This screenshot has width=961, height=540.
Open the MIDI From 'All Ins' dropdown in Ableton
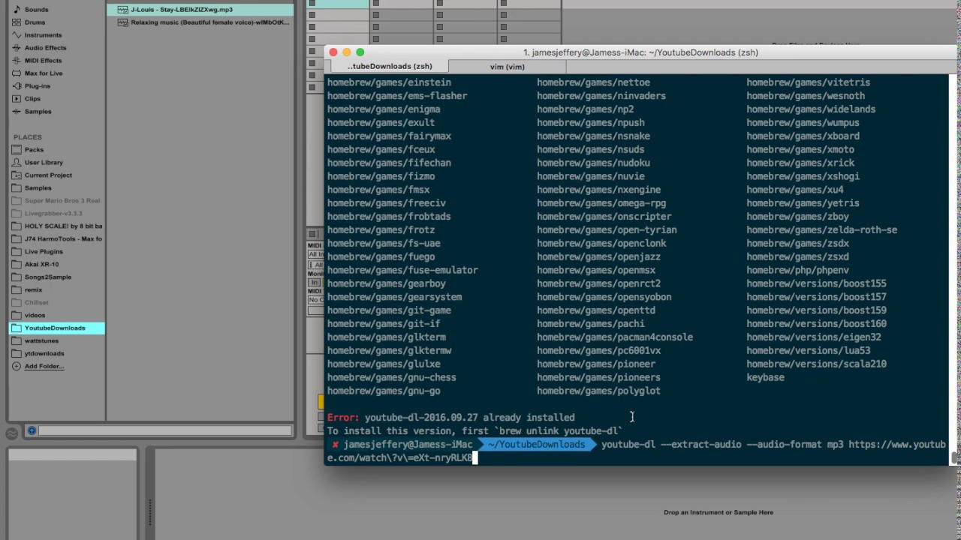point(315,255)
